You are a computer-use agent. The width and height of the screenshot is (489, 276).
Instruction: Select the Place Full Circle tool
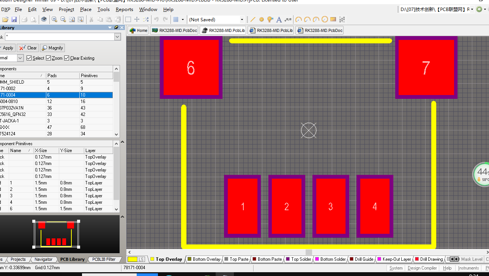tap(325, 19)
